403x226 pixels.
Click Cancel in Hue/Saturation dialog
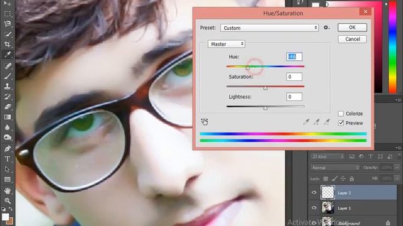click(352, 39)
